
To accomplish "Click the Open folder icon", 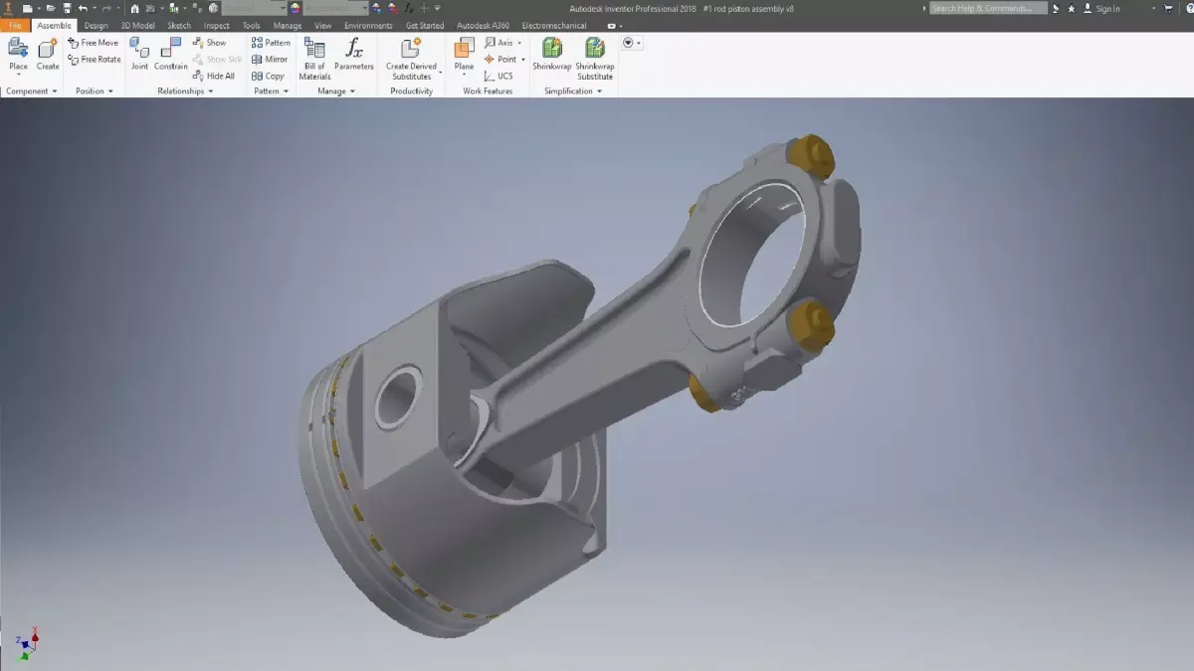I will coord(50,8).
